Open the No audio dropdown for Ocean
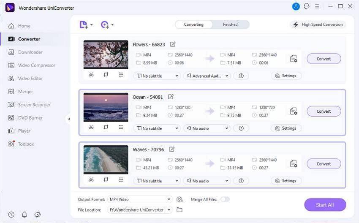Screen dimensions: 359x223 pyautogui.click(x=207, y=128)
